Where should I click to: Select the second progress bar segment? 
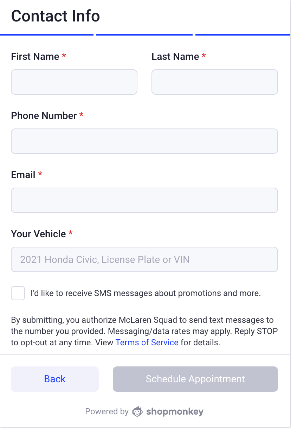[144, 34]
